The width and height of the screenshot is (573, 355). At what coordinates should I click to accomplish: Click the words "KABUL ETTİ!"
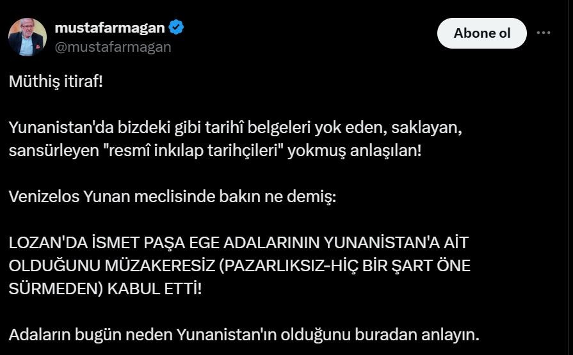coord(154,289)
